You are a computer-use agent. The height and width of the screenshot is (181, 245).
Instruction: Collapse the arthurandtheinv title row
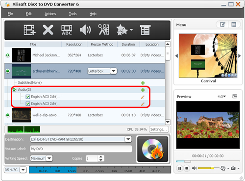click(x=8, y=71)
